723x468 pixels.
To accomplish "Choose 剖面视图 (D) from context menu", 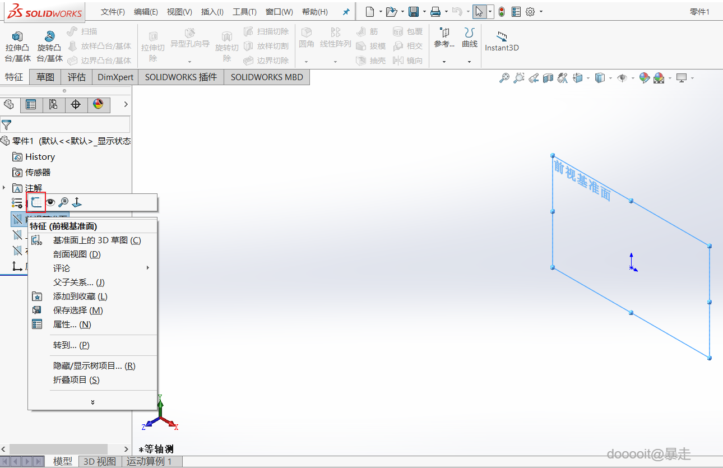I will click(77, 254).
